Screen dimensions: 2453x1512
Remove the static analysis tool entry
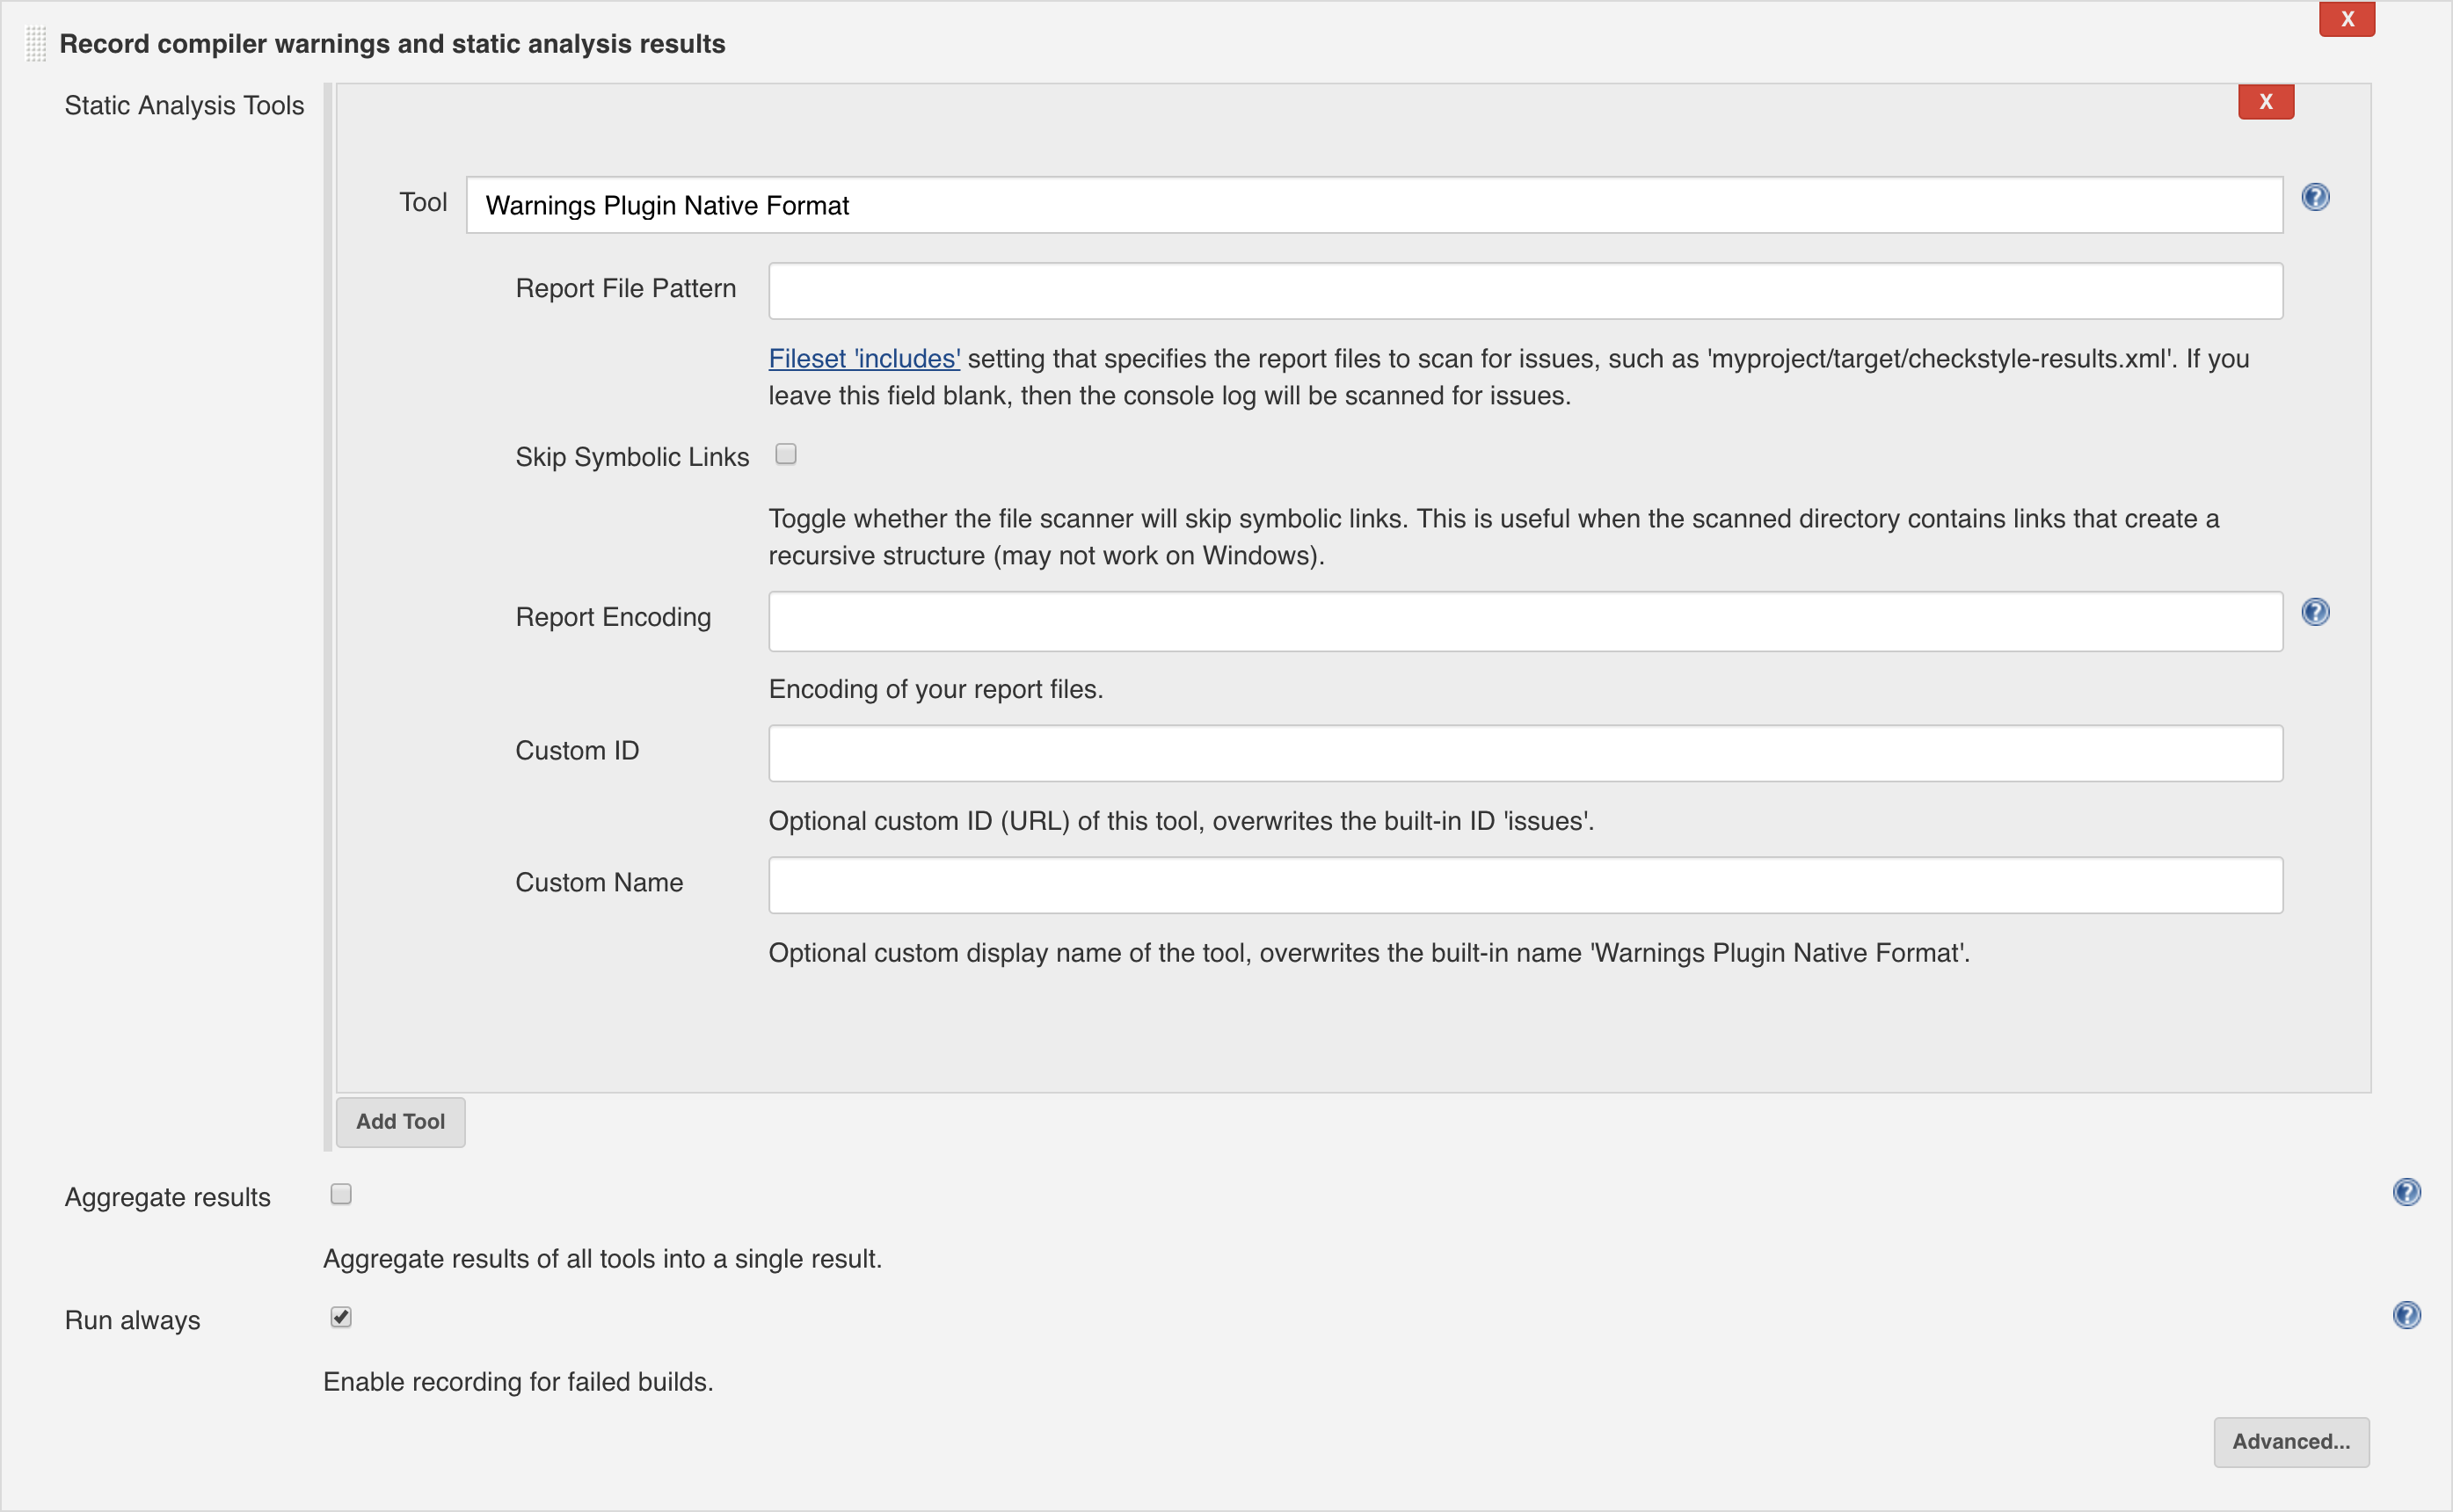pyautogui.click(x=2266, y=102)
